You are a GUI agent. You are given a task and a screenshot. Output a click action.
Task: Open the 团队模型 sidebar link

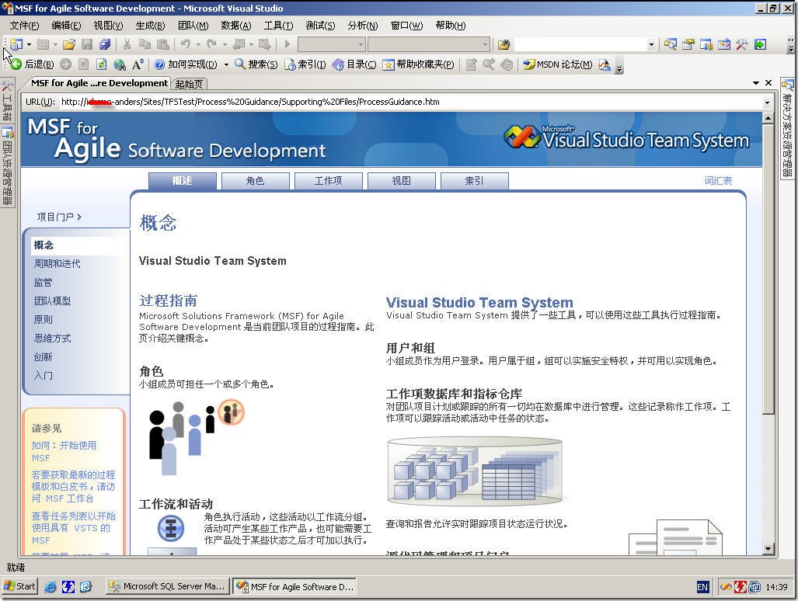pos(52,301)
